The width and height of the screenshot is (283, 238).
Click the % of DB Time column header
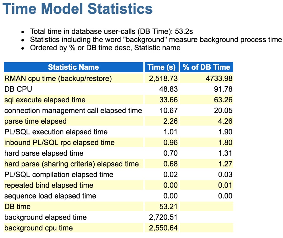pos(206,67)
